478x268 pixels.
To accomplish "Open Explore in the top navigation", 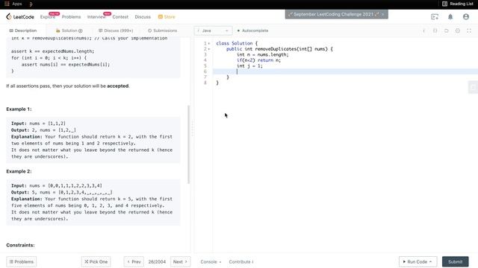I will [x=48, y=17].
